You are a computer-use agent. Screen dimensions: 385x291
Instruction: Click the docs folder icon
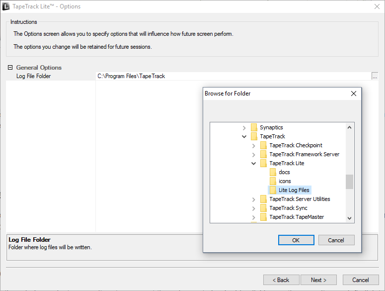point(273,172)
